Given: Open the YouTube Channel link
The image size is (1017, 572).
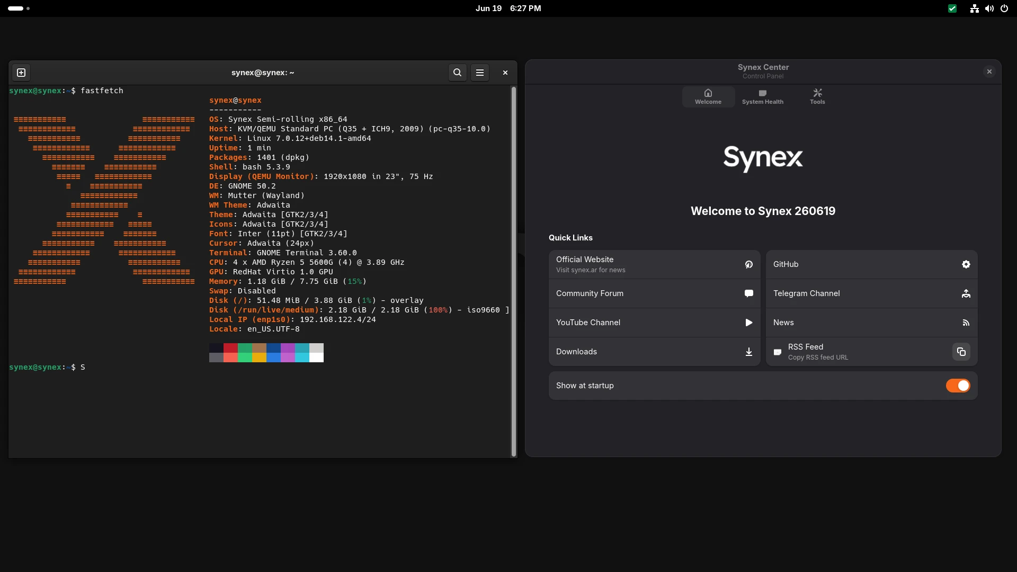Looking at the screenshot, I should 654,323.
